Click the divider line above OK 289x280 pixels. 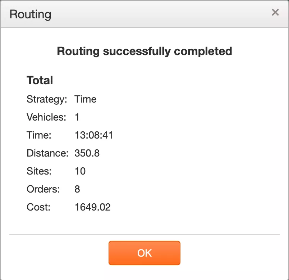144,234
